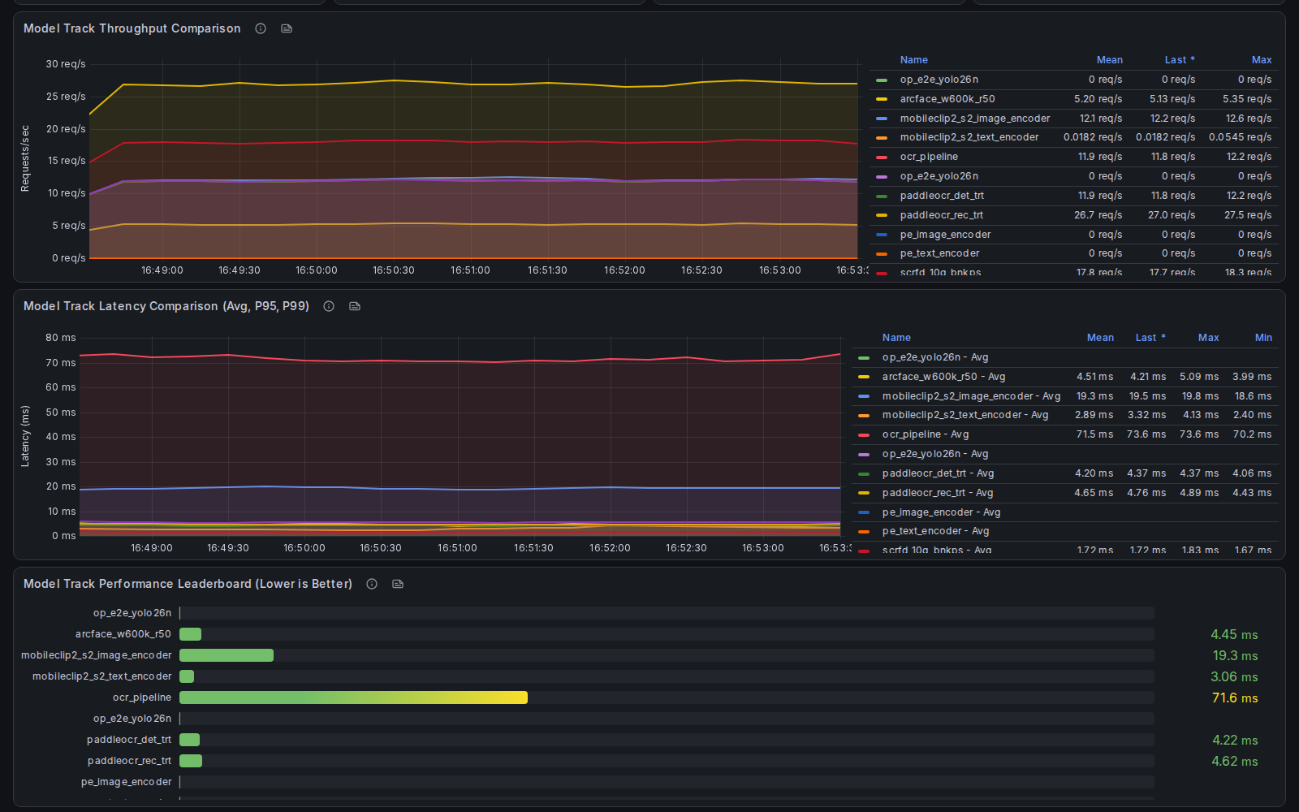Select paddleocr_det_trt - Avg in latency legend
Screen dimensions: 1299x812
(x=938, y=473)
